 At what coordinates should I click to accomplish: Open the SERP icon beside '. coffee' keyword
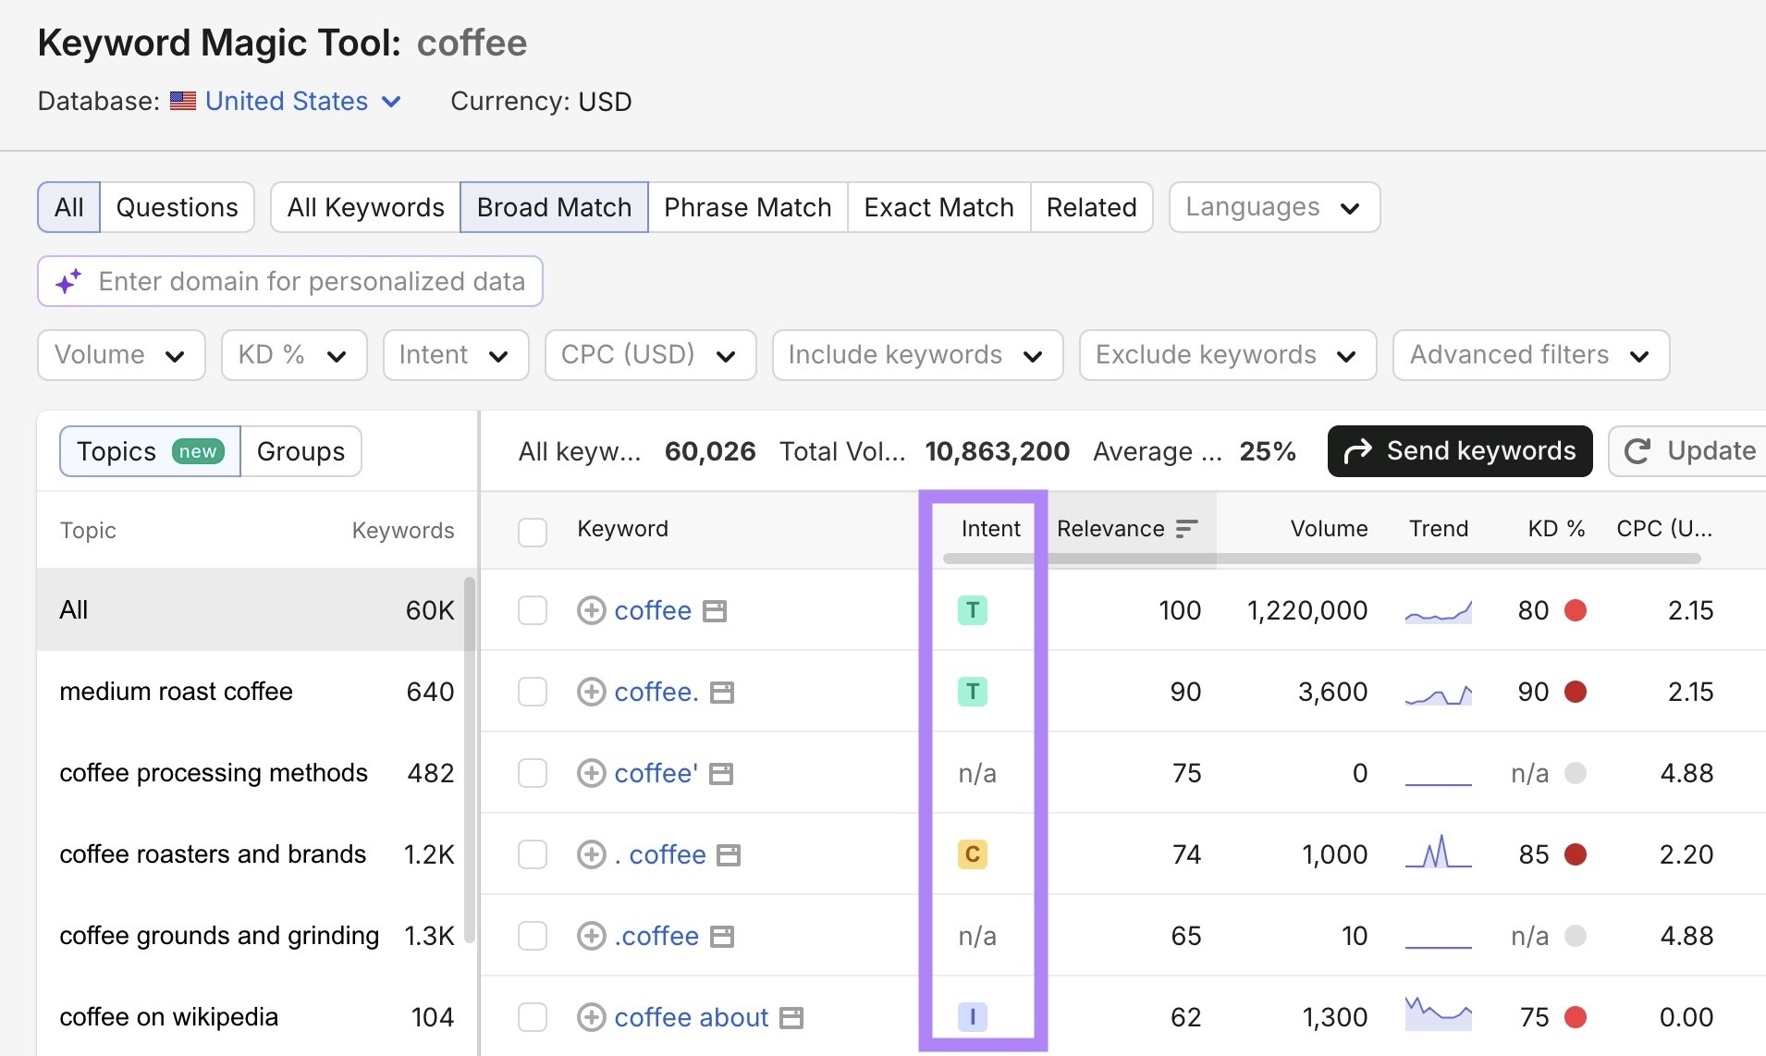click(730, 855)
